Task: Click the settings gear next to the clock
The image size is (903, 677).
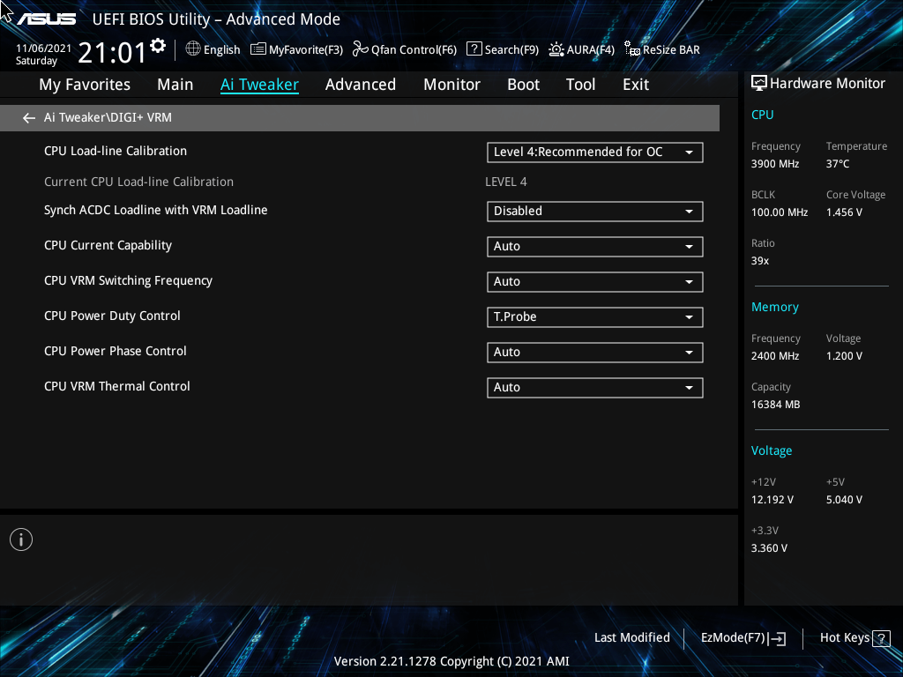Action: pos(157,46)
